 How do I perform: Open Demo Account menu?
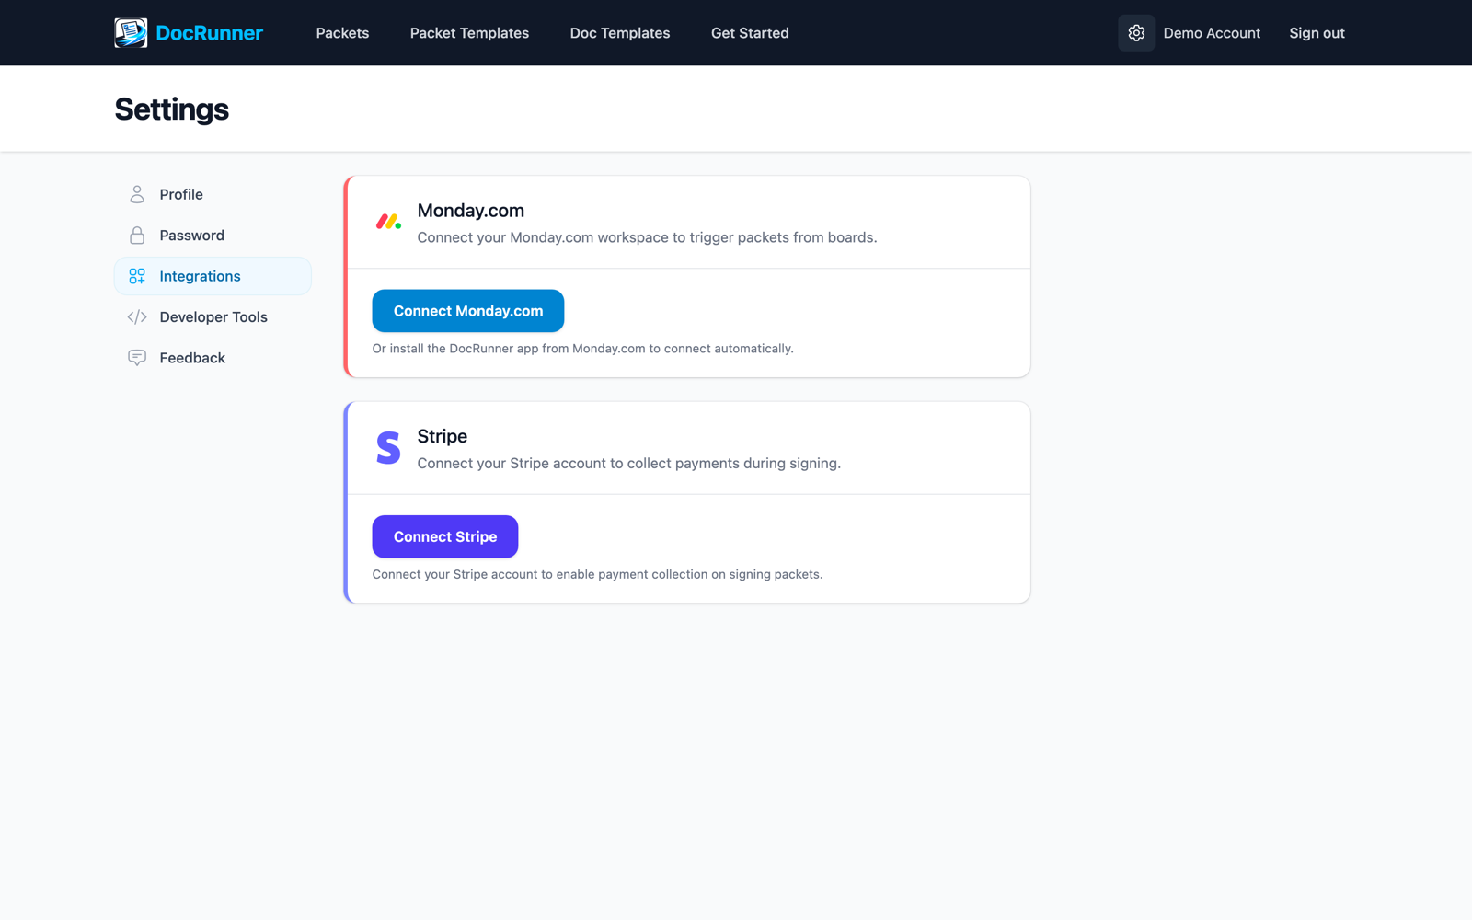click(x=1212, y=33)
